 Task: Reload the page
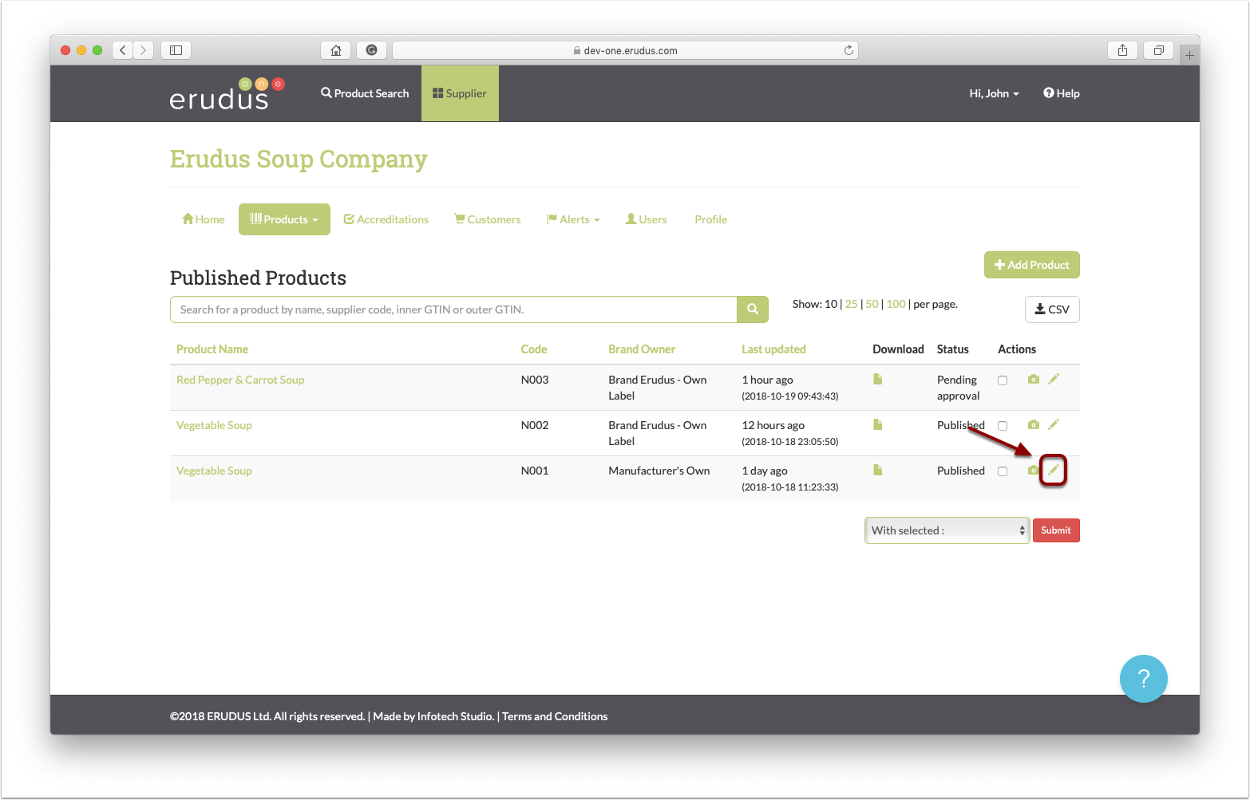(x=848, y=50)
